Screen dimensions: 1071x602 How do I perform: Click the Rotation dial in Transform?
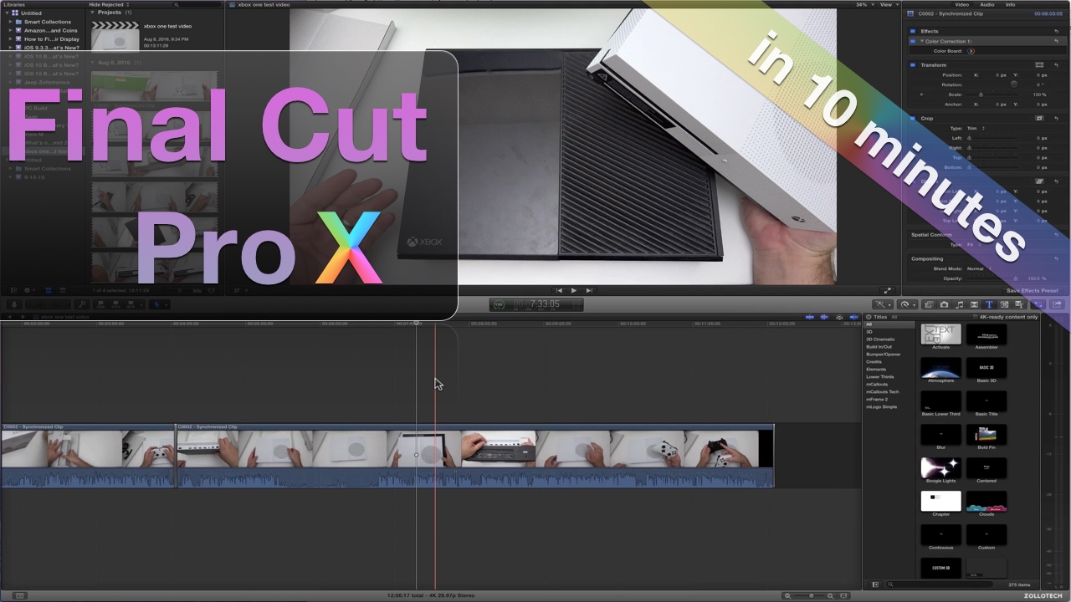pos(1014,84)
